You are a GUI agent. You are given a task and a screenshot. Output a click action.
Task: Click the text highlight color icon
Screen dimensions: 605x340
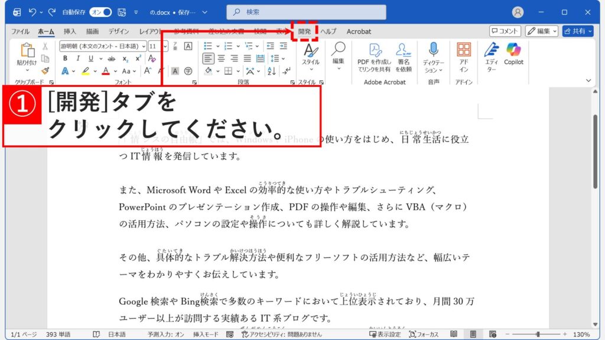pos(86,70)
